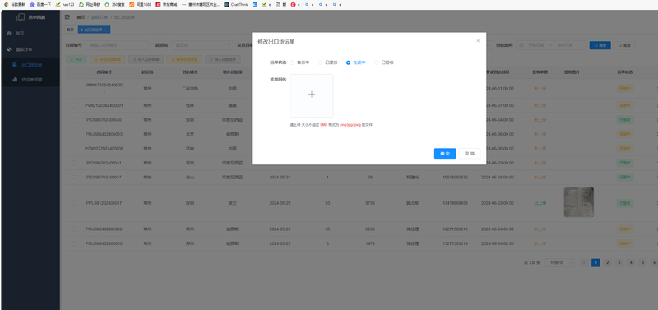
Task: Collapse the 国际订单 sidebar group
Action: [x=30, y=49]
